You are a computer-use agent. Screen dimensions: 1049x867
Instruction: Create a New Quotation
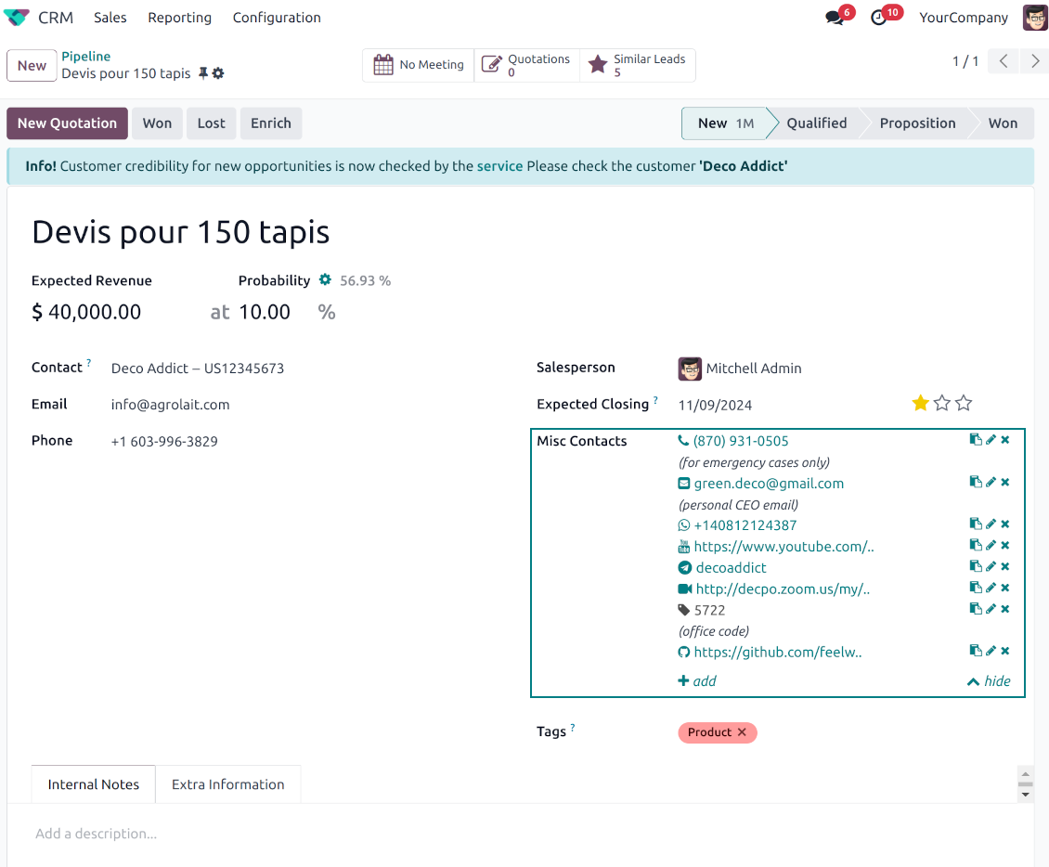67,123
